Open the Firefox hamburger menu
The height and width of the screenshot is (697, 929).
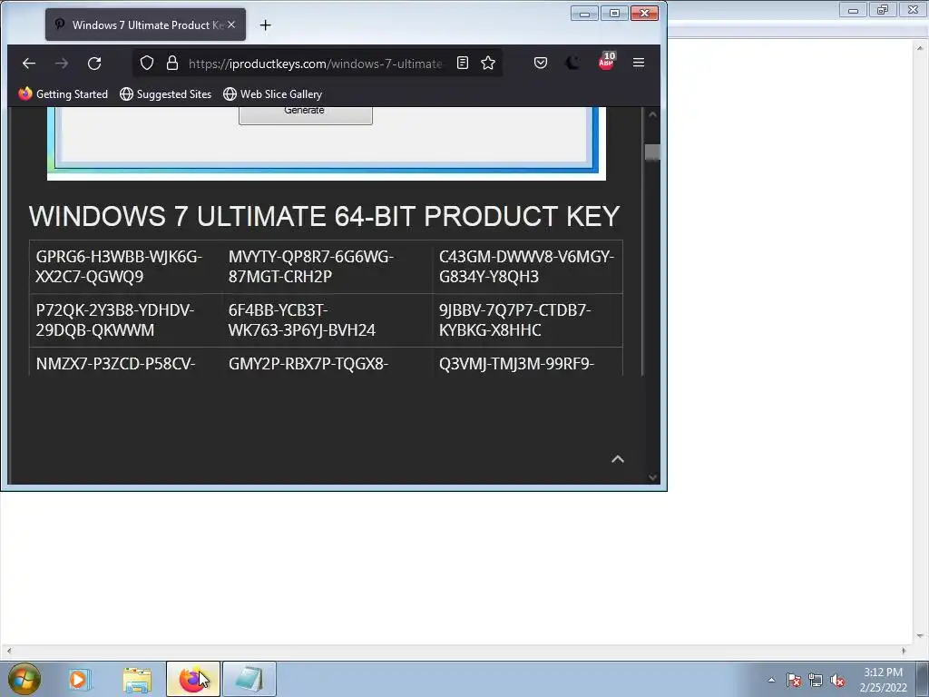pyautogui.click(x=638, y=63)
